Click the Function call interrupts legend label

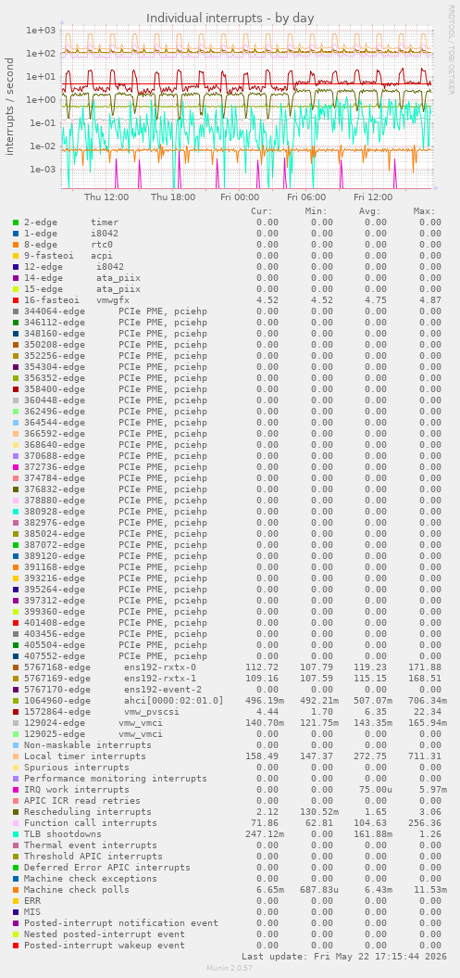(x=91, y=822)
